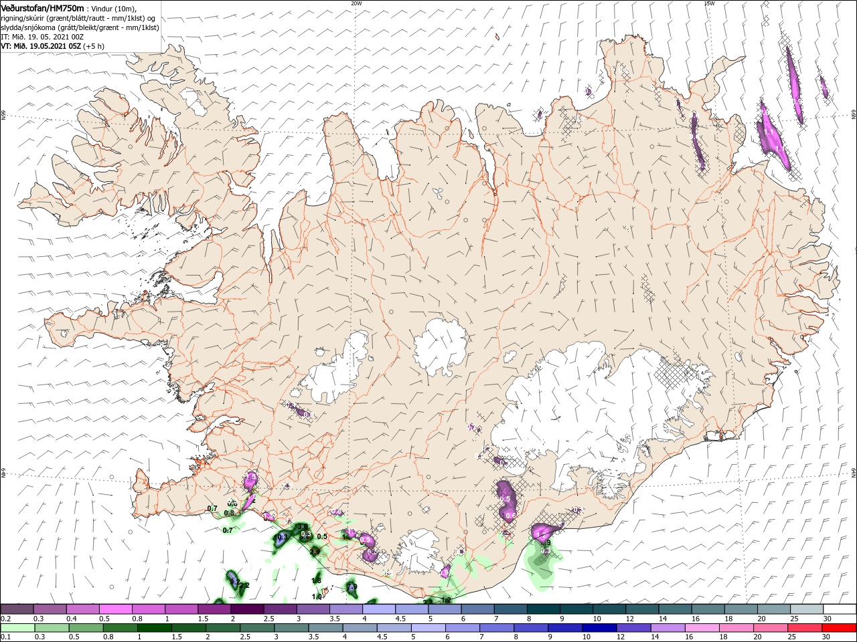Click the 10.3 precipitation value on the map

[x=280, y=537]
